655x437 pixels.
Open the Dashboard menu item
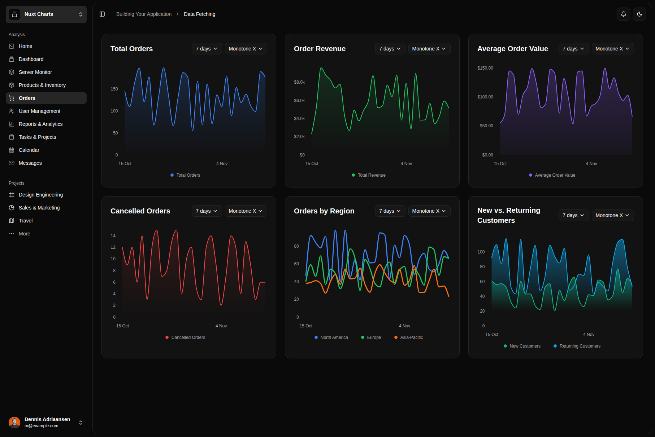pyautogui.click(x=31, y=59)
